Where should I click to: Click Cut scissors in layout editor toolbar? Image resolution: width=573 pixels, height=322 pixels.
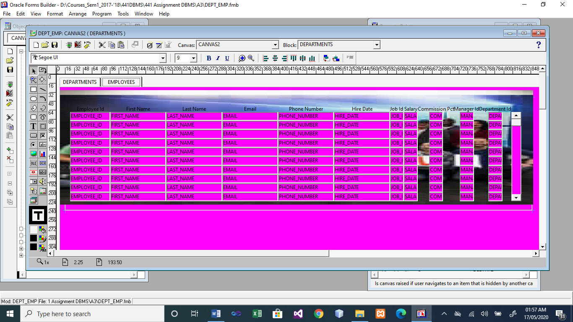tap(102, 45)
